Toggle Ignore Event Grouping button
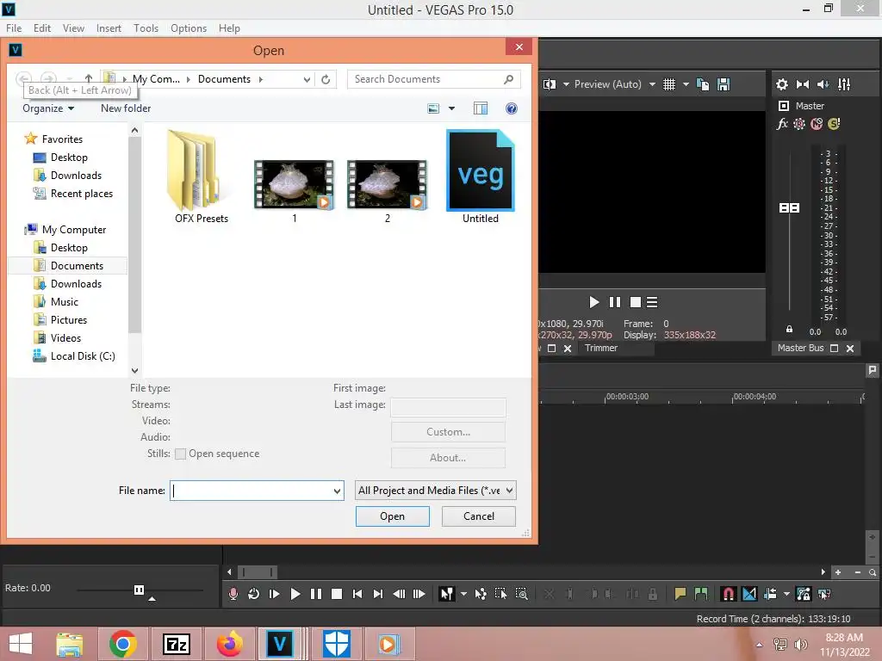This screenshot has height=661, width=882. [824, 594]
